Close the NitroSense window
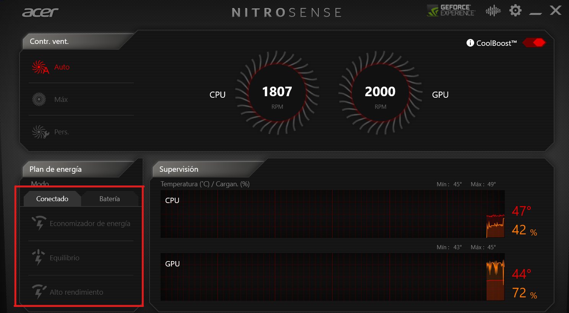Screen dimensions: 569x313 (x=556, y=10)
